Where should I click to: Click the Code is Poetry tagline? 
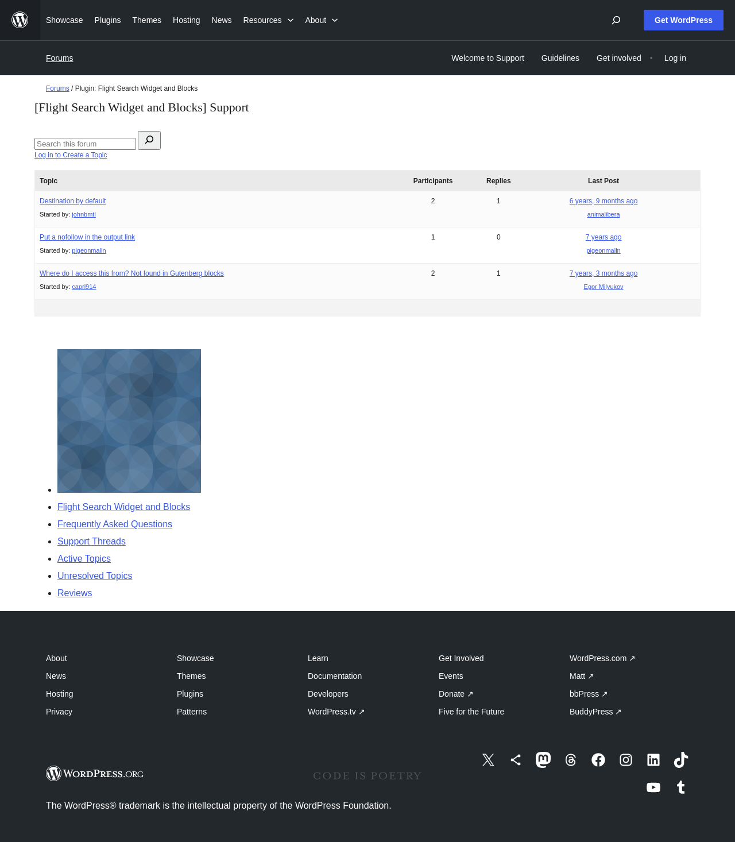point(367,776)
